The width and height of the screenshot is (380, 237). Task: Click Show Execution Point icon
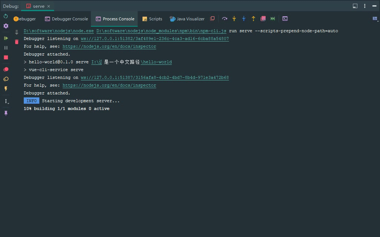tap(212, 19)
